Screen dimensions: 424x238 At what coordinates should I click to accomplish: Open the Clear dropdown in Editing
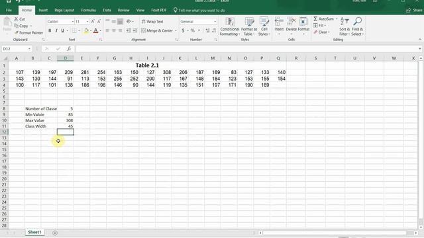(x=322, y=32)
